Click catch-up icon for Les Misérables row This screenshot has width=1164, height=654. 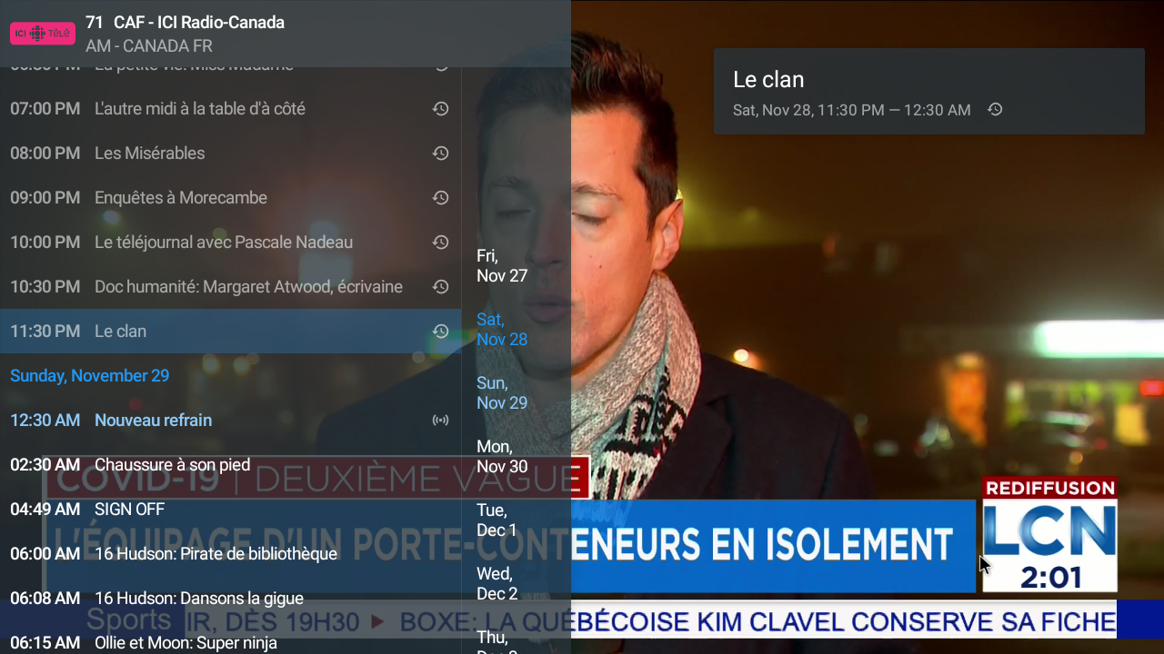click(440, 154)
